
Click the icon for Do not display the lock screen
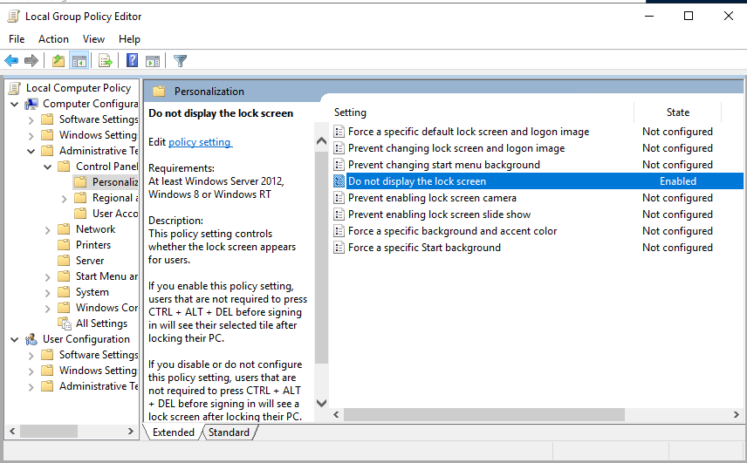(339, 181)
